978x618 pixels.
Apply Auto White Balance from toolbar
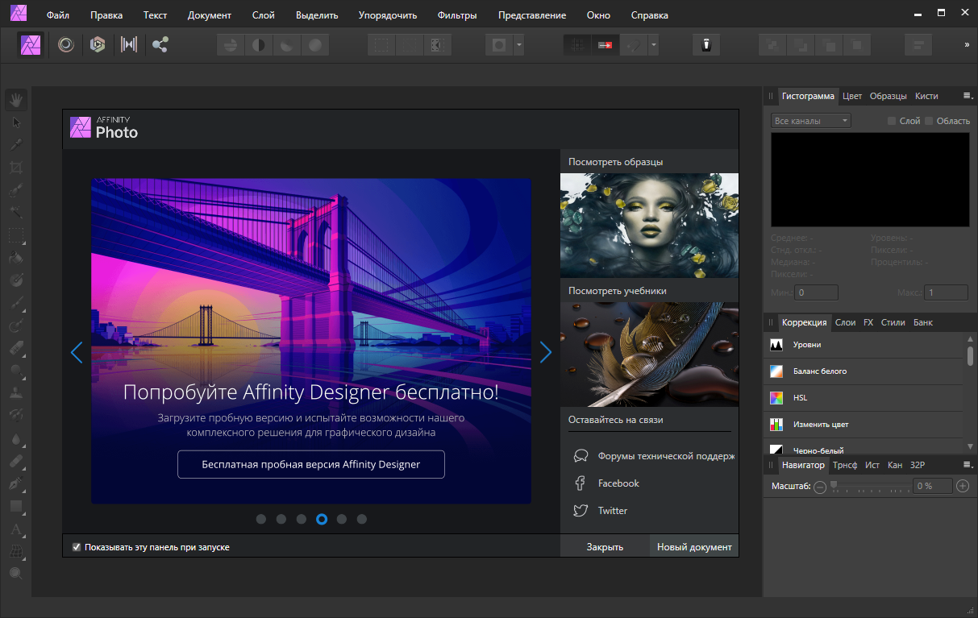(314, 45)
